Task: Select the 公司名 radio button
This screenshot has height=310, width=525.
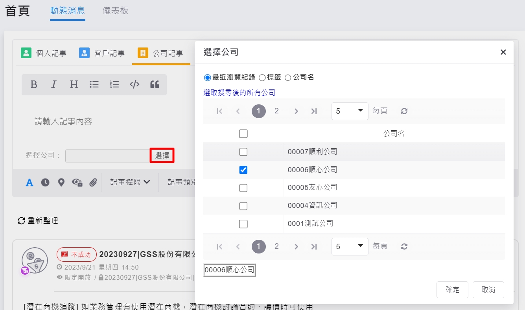Action: click(288, 78)
